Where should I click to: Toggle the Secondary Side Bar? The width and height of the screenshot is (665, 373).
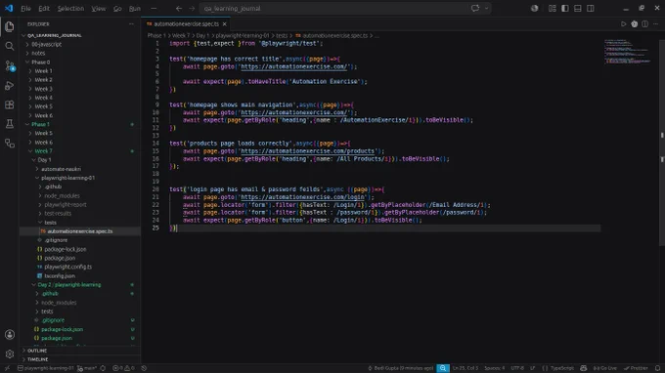click(591, 9)
